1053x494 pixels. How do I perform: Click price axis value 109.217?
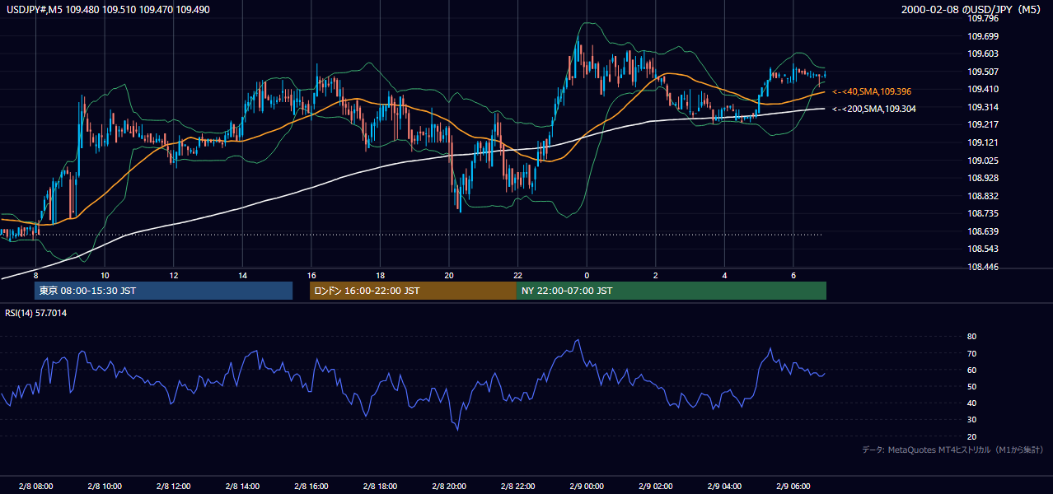[x=983, y=124]
